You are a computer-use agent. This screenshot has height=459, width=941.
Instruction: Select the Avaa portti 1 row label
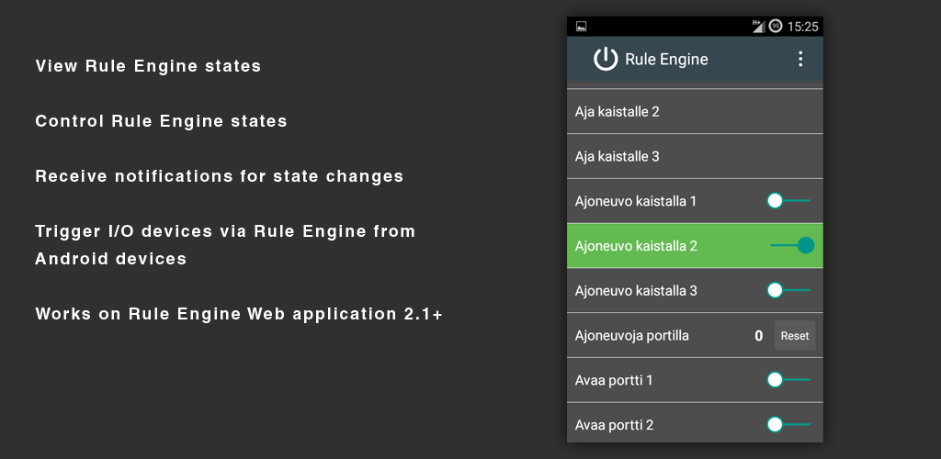[x=614, y=380]
